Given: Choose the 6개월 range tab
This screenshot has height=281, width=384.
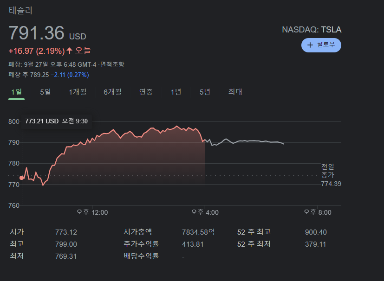Looking at the screenshot, I should point(113,92).
